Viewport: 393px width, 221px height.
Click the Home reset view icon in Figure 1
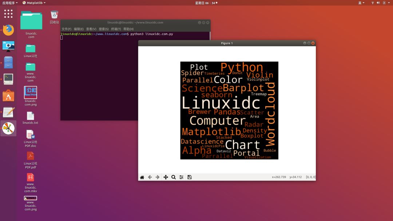pyautogui.click(x=142, y=177)
